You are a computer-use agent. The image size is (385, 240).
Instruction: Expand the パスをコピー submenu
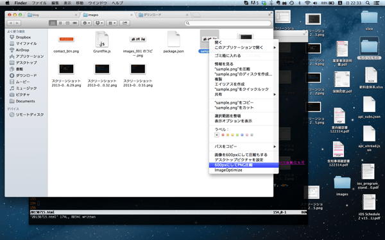[x=244, y=147]
